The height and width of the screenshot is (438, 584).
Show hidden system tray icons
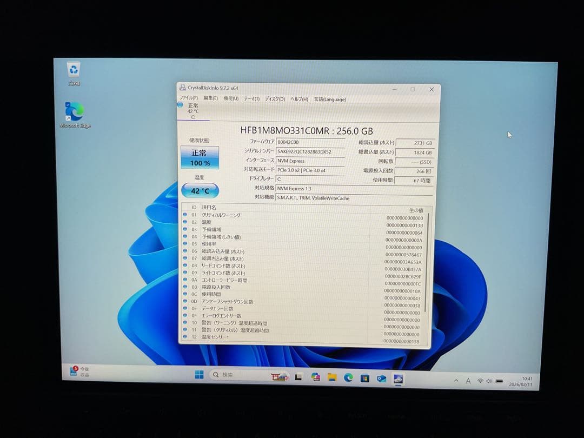point(456,381)
